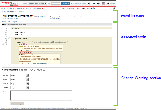Click the green path marker at line 13
The height and width of the screenshot is (110, 161).
tap(9, 38)
